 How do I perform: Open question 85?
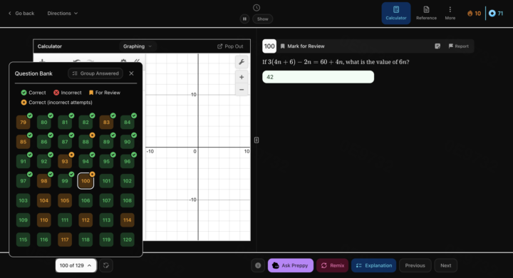pos(24,142)
